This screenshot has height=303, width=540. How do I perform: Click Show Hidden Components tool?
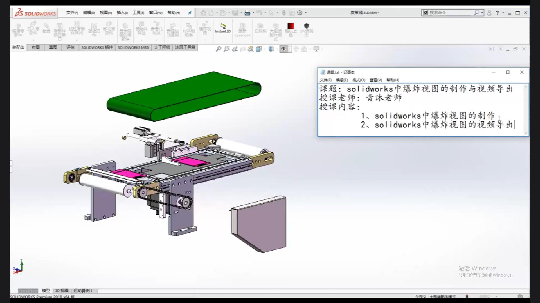125,31
